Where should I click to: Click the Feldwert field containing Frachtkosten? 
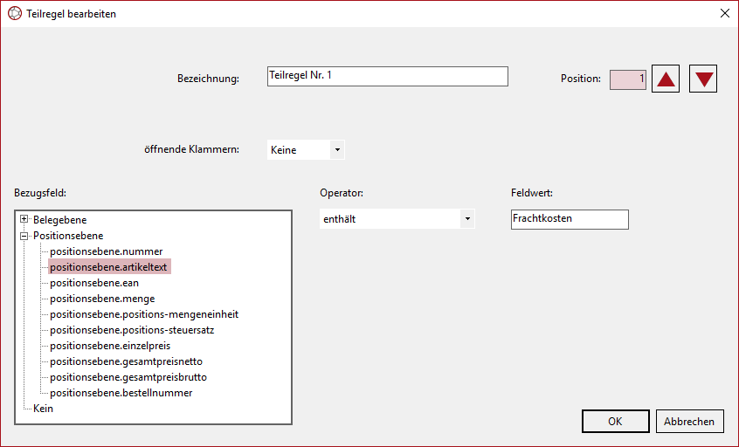pos(569,219)
